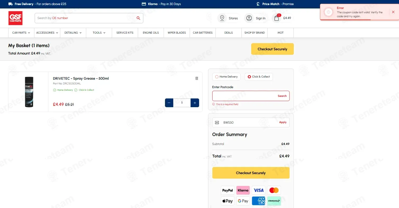Apply the BWS50 coupon code
This screenshot has height=208, width=399.
(x=283, y=123)
